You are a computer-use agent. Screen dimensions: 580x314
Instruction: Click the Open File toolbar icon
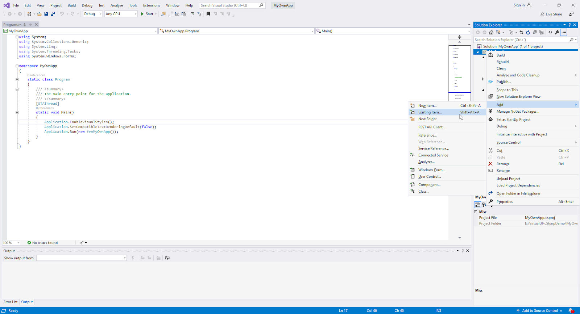39,14
